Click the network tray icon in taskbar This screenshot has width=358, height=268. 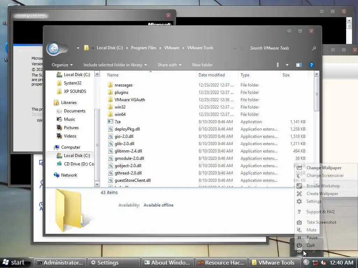pos(315,263)
